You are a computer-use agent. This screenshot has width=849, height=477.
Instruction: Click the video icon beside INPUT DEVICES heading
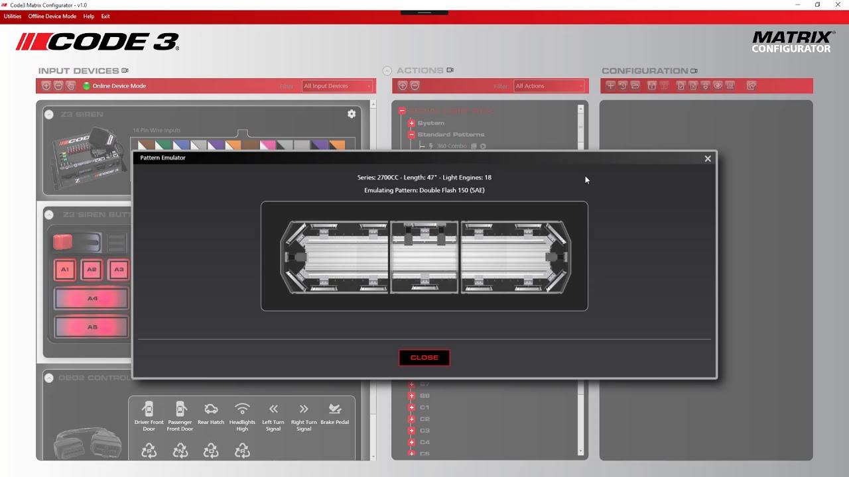125,70
